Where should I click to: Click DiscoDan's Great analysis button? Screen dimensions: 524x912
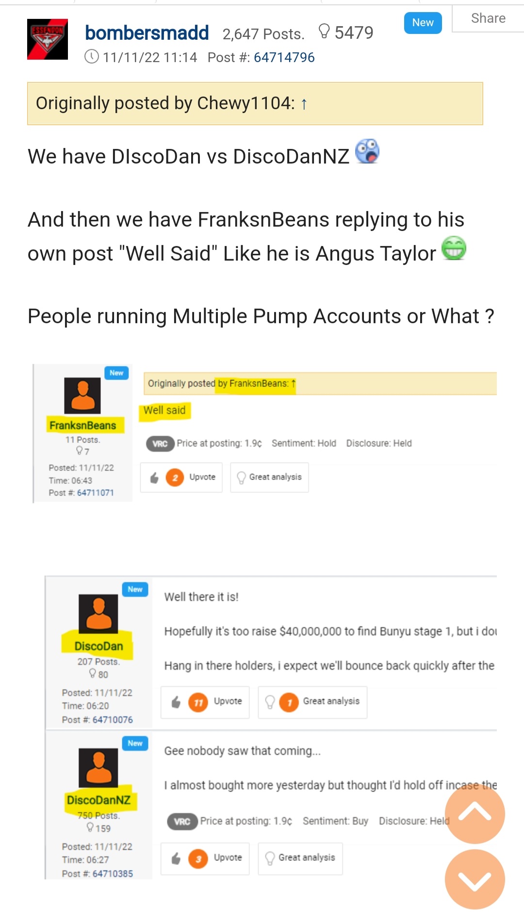[312, 702]
